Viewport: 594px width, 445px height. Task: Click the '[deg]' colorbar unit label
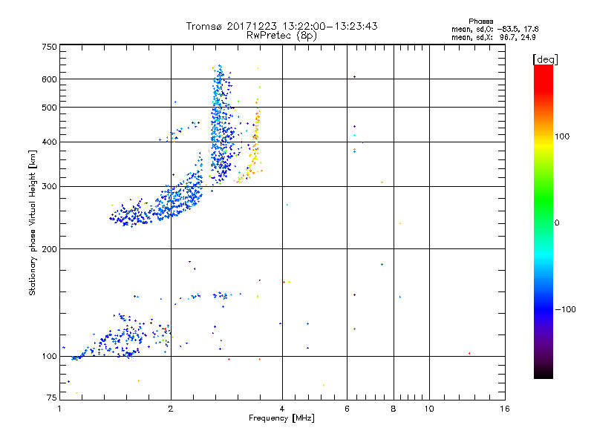click(x=545, y=59)
